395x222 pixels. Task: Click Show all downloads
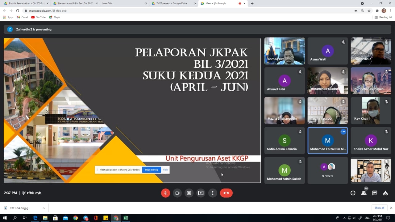380,208
